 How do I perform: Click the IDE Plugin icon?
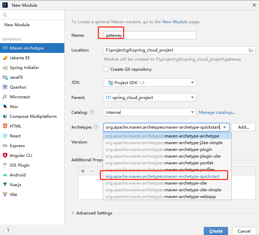[5, 165]
